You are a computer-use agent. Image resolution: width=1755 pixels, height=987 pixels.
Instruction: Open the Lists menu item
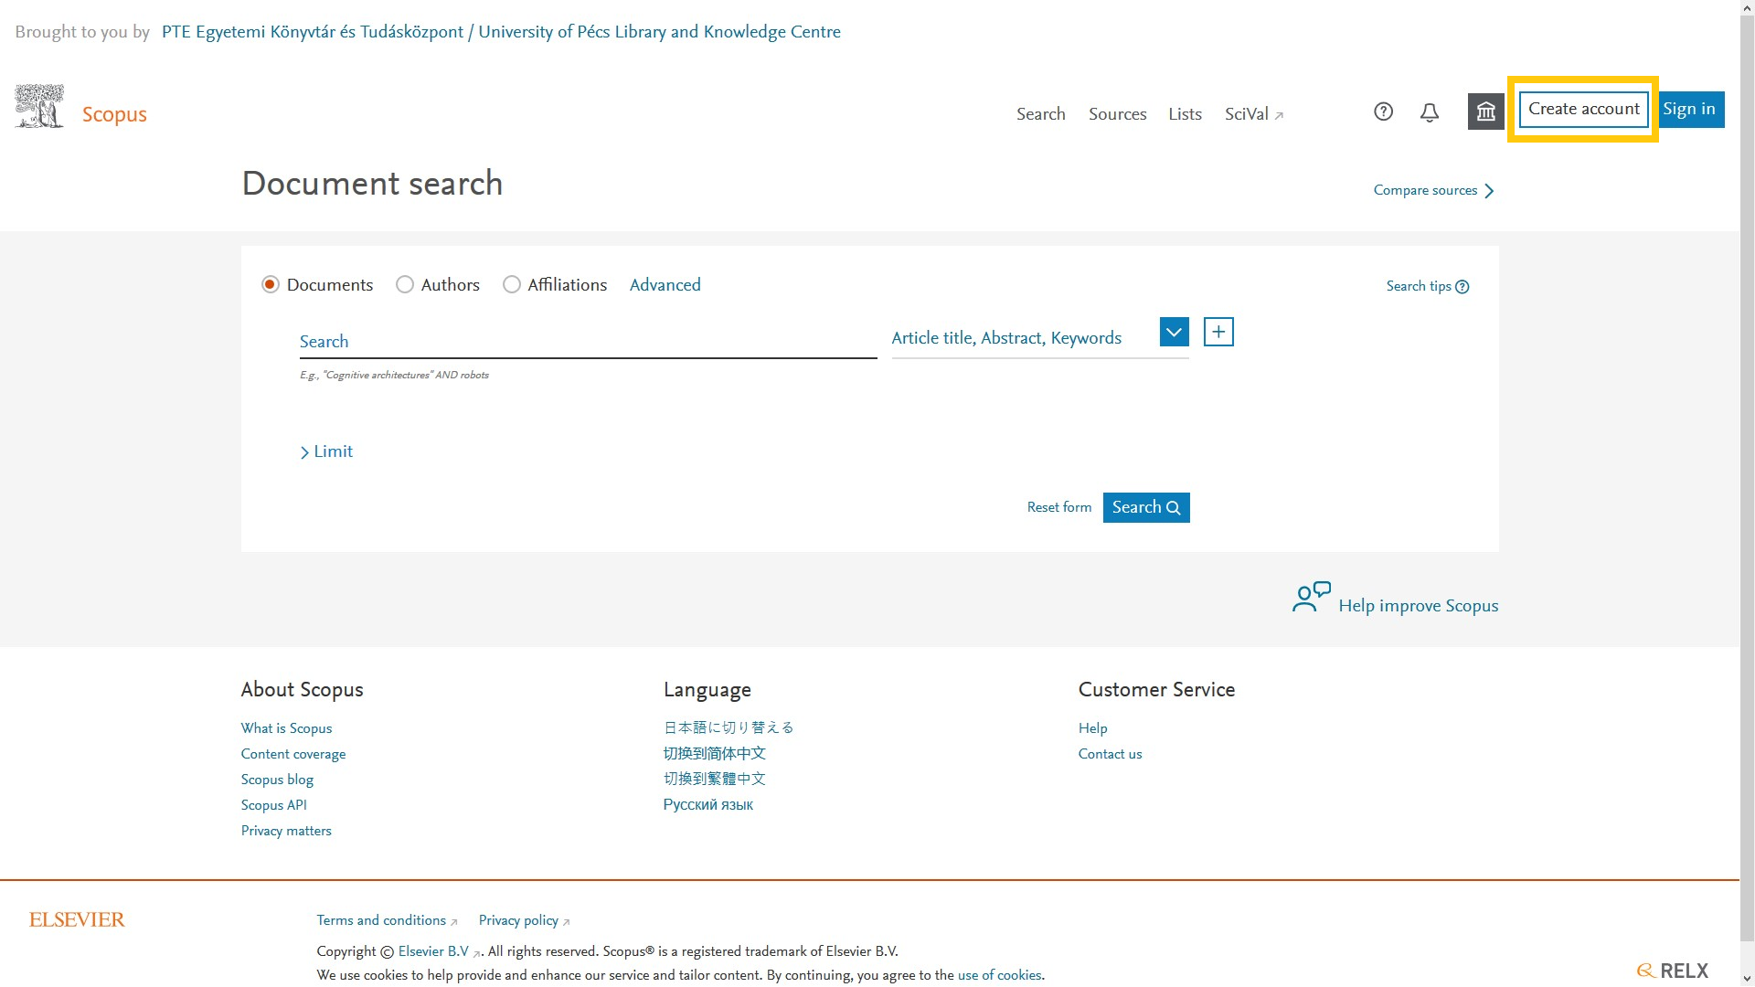coord(1185,114)
